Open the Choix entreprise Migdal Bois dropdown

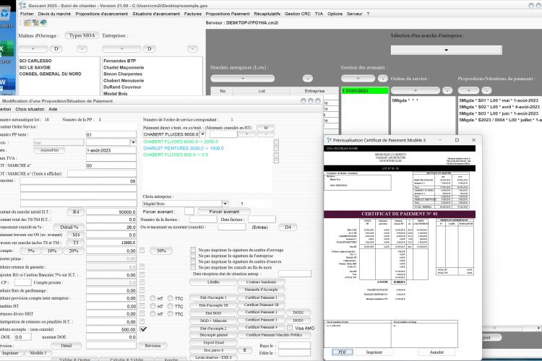pyautogui.click(x=225, y=204)
